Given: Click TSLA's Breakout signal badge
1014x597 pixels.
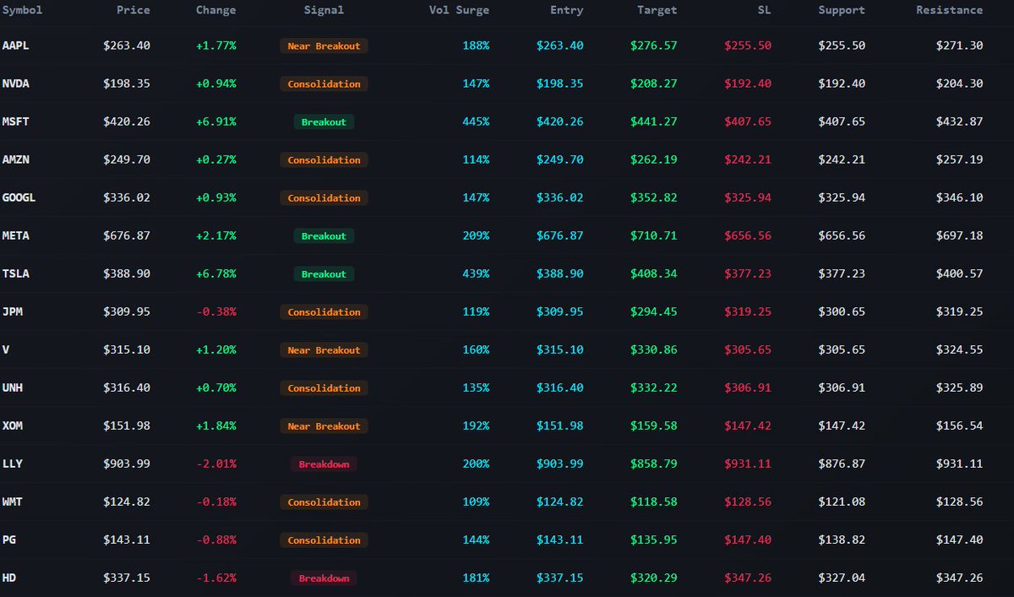Looking at the screenshot, I should pyautogui.click(x=324, y=274).
